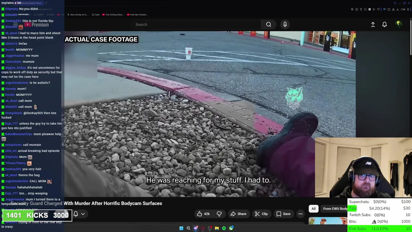Pin page using Opera pinboard icon
Screen dimensions: 412x232
tap(361, 9)
